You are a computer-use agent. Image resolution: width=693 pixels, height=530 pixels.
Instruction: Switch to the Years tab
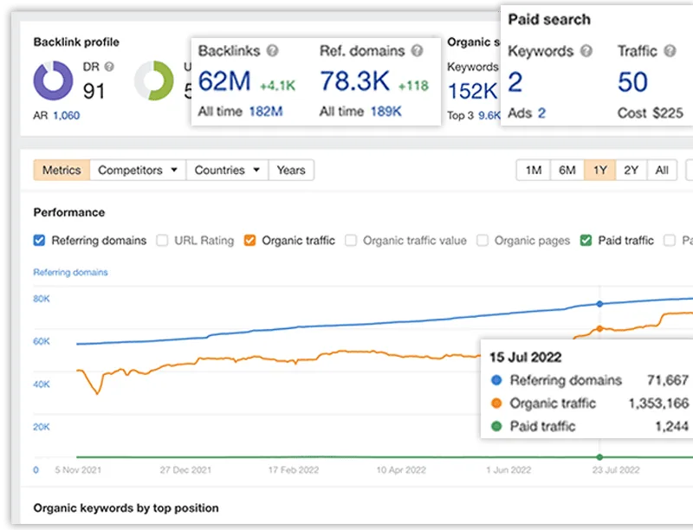[x=291, y=171]
